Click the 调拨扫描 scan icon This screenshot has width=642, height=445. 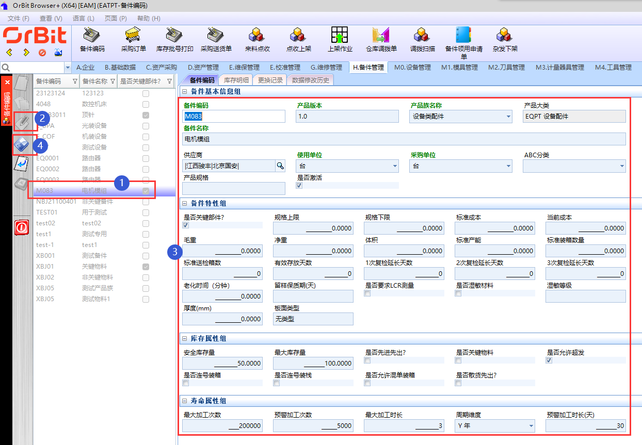pos(422,40)
